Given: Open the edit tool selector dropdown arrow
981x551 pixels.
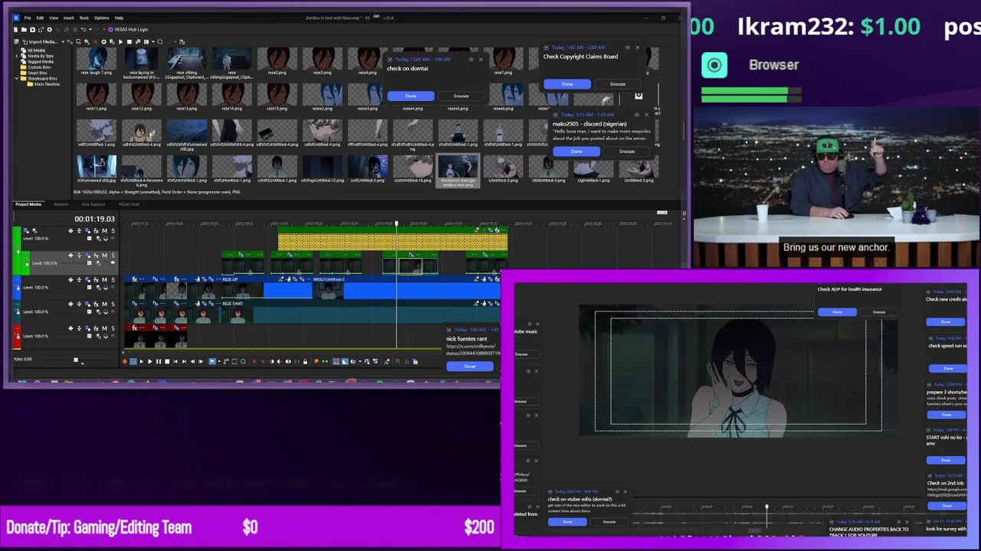Looking at the screenshot, I should 219,361.
